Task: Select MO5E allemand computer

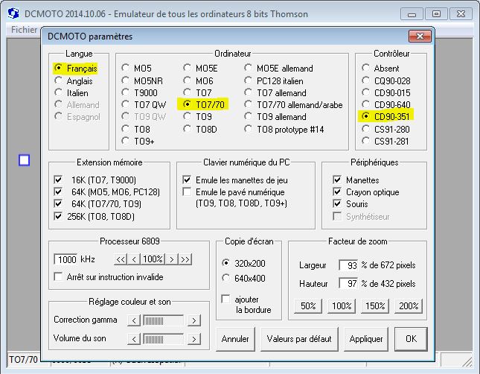Action: [x=279, y=68]
